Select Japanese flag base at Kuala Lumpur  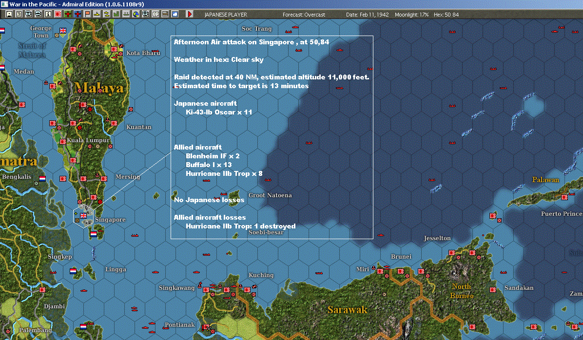(63, 142)
